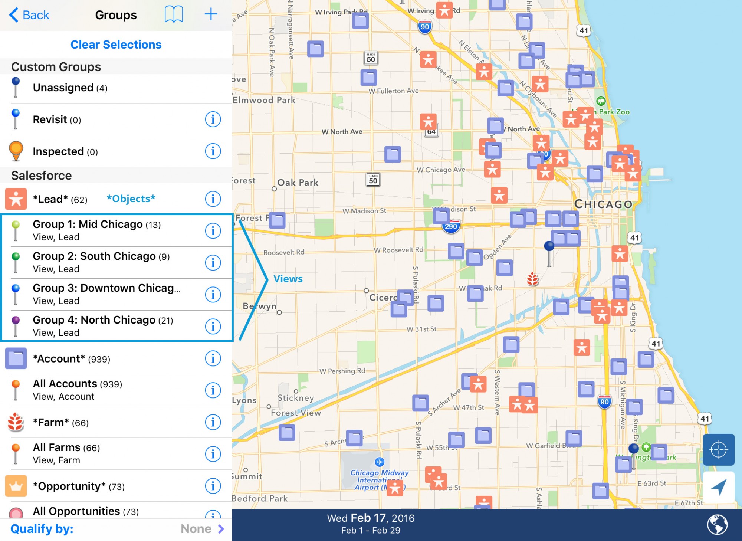Tap the crosshair locate button on the map
Image resolution: width=742 pixels, height=541 pixels.
[719, 449]
